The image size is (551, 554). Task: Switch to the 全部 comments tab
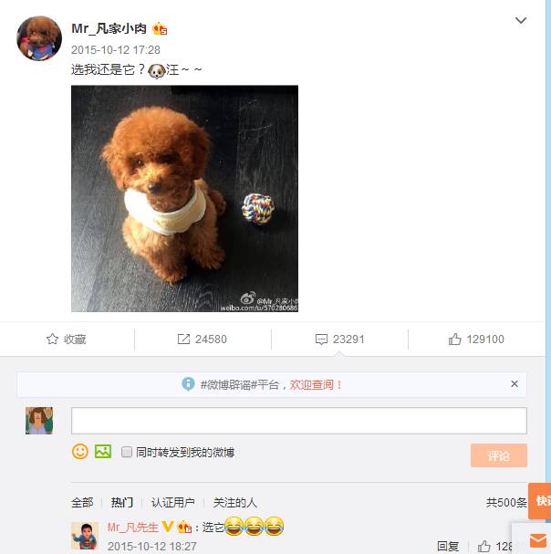pos(82,502)
